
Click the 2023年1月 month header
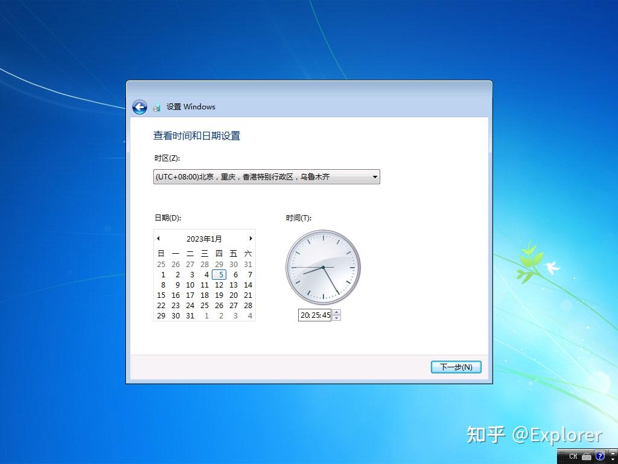[204, 238]
